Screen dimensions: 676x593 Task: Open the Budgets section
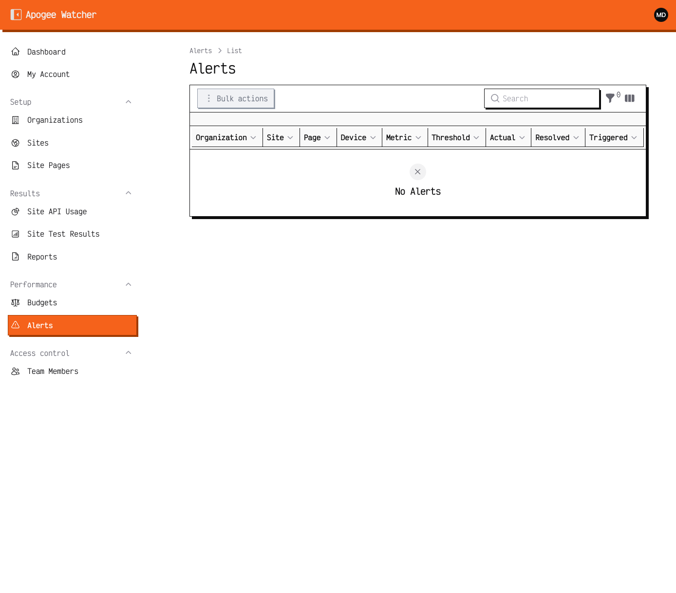pyautogui.click(x=72, y=302)
